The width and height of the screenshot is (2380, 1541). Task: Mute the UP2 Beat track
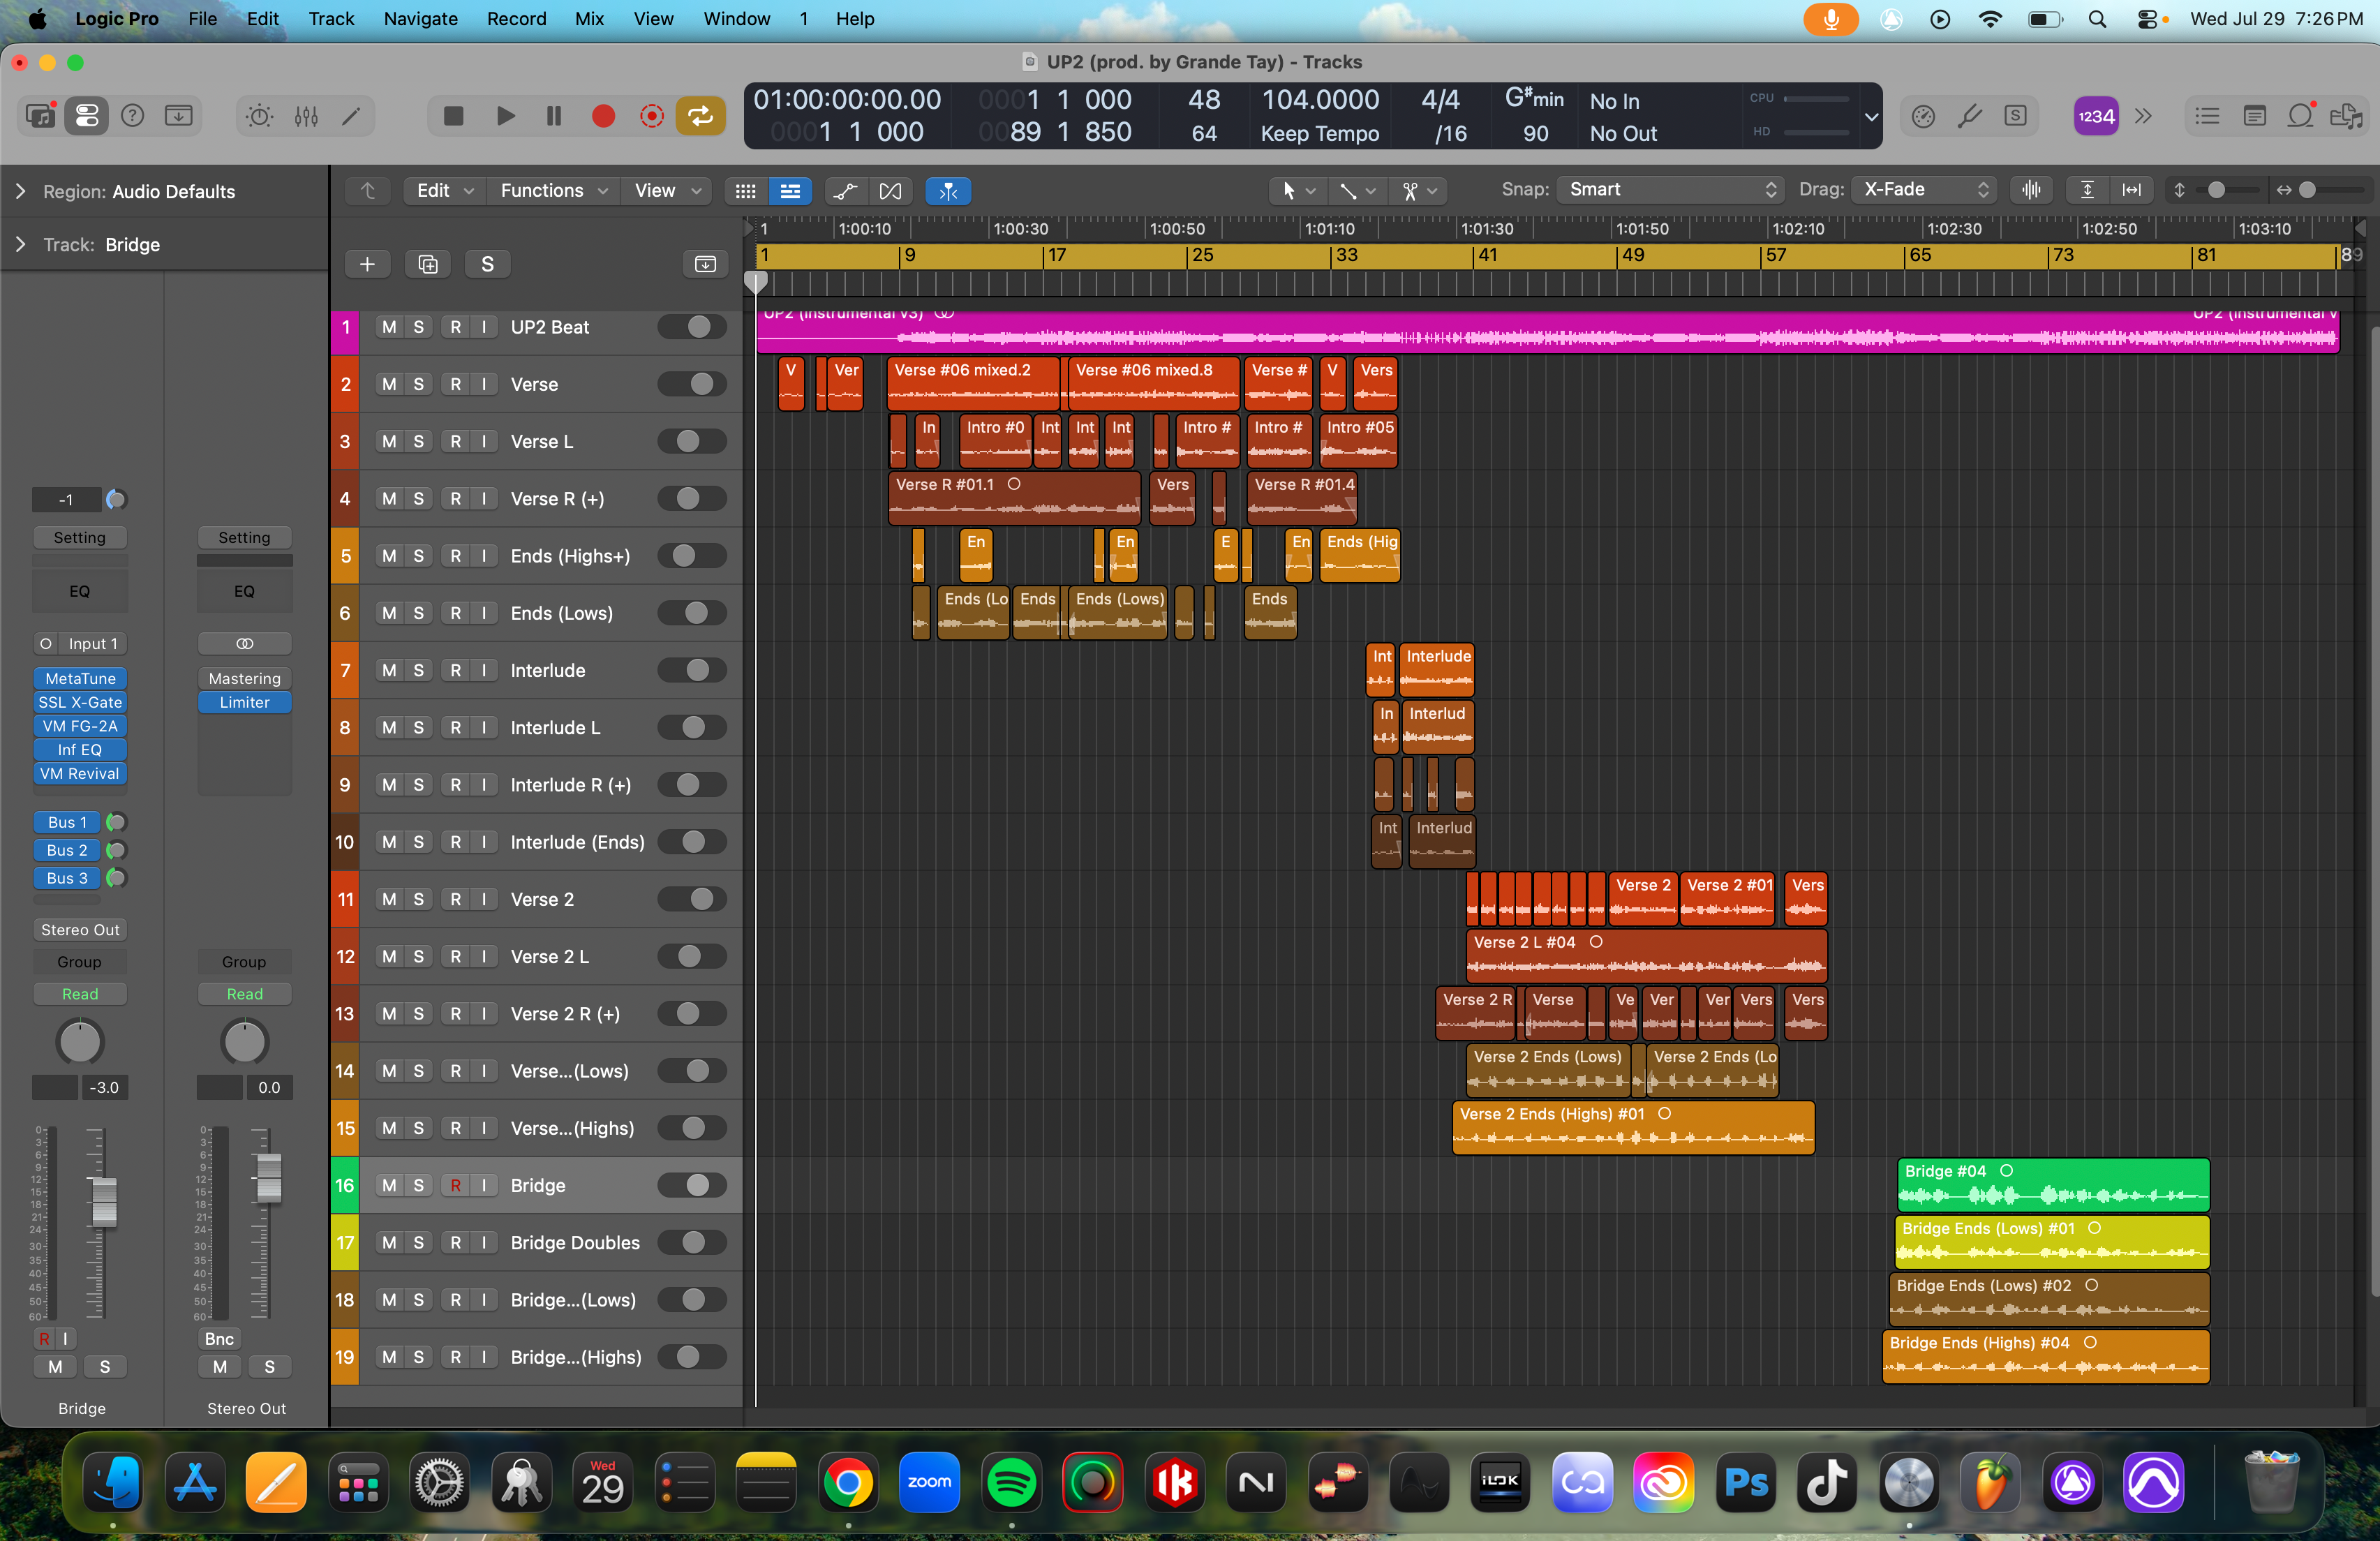point(389,327)
